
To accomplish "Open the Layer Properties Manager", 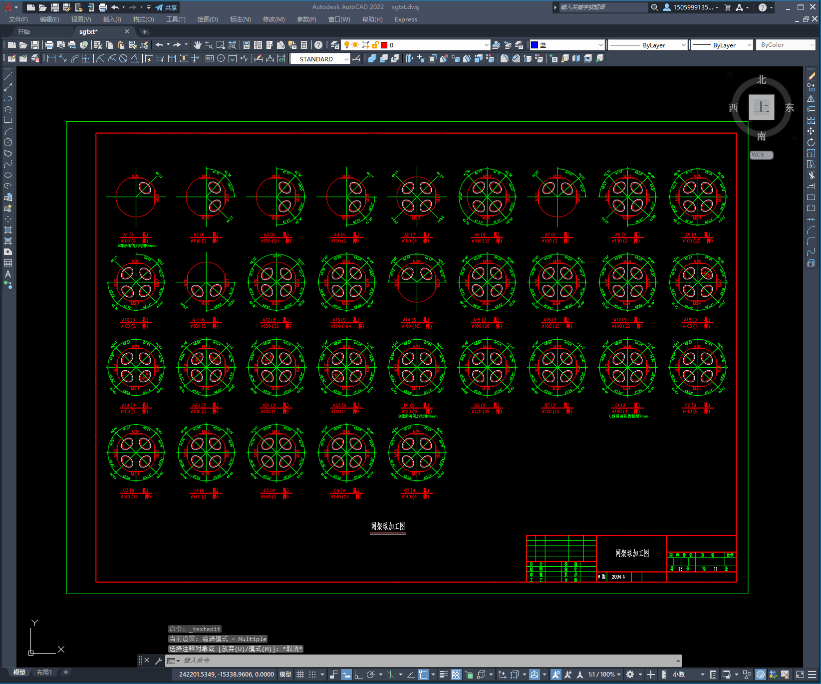I will tap(335, 45).
